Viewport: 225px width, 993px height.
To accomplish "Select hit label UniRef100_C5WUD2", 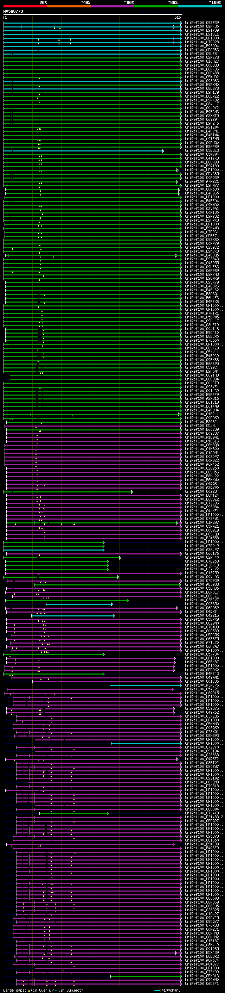I will click(x=202, y=77).
